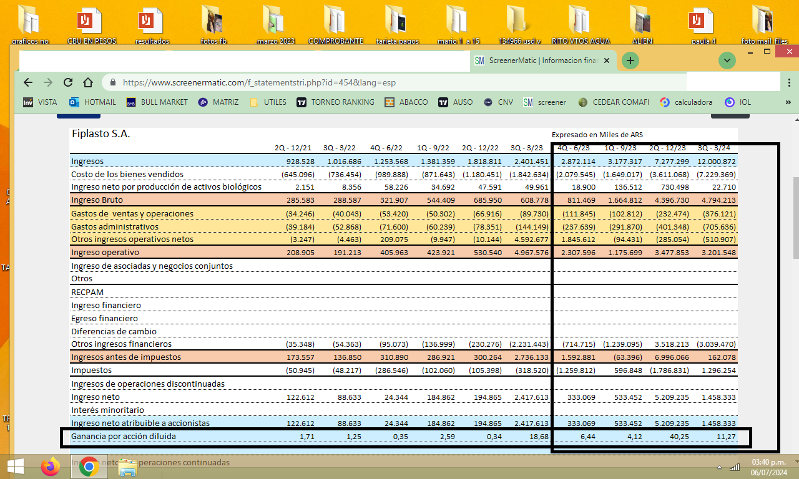
Task: Click the browser forward arrow
Action: point(48,82)
